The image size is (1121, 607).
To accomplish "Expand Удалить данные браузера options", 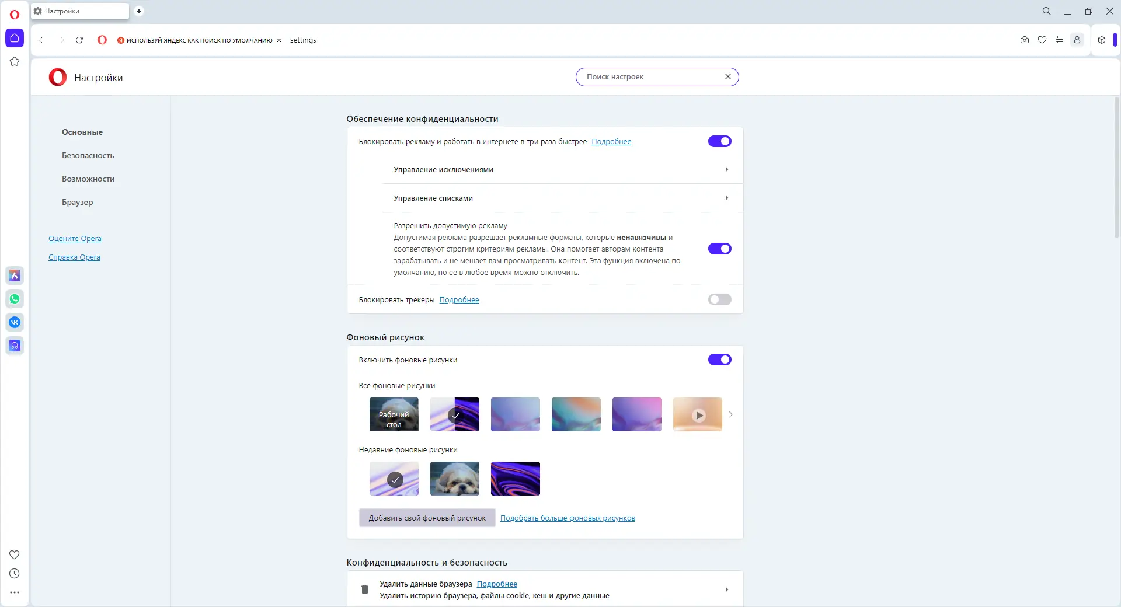I will click(x=726, y=589).
